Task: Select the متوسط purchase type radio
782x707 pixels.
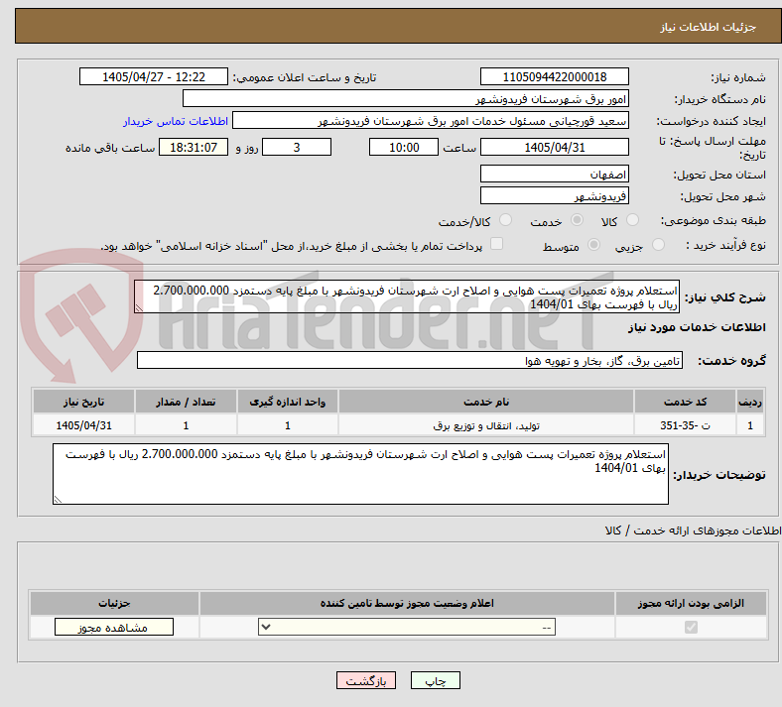Action: [x=593, y=245]
